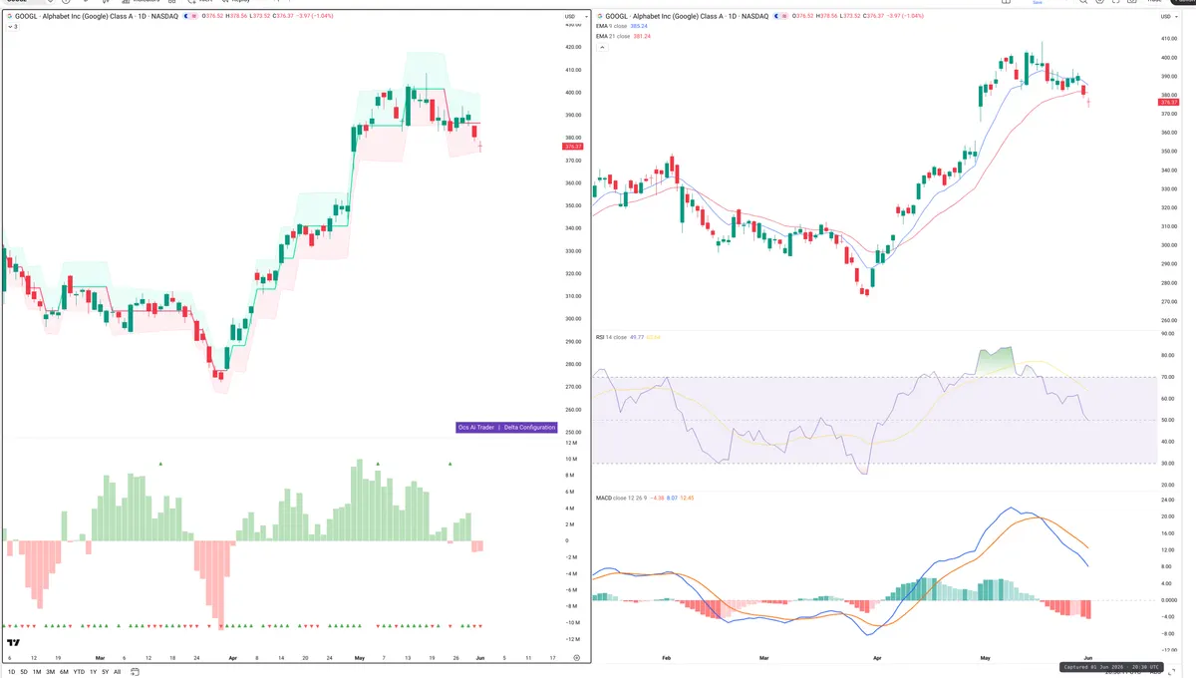
Task: Select the 5D date range
Action: point(24,672)
